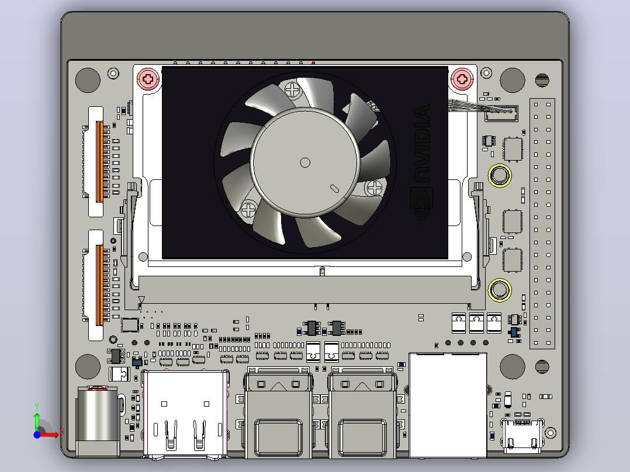Pick the upper yellow-ringed standoff
Screen dimensions: 630x472
tap(500, 175)
